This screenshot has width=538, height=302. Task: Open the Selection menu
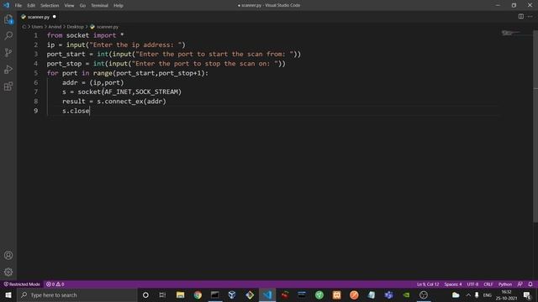50,6
